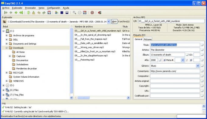
Task: Select all files toolbar icon
Action: tap(62, 13)
